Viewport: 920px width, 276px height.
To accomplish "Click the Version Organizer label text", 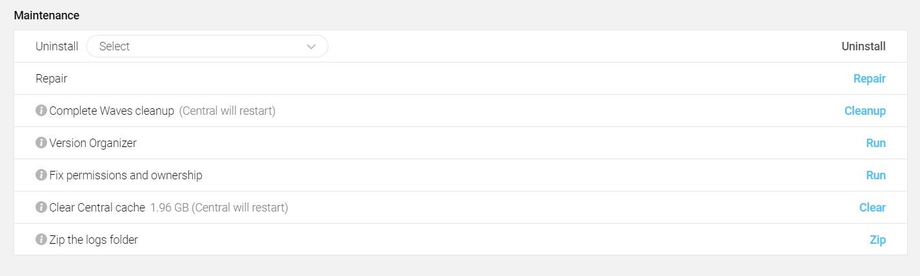I will pyautogui.click(x=93, y=143).
